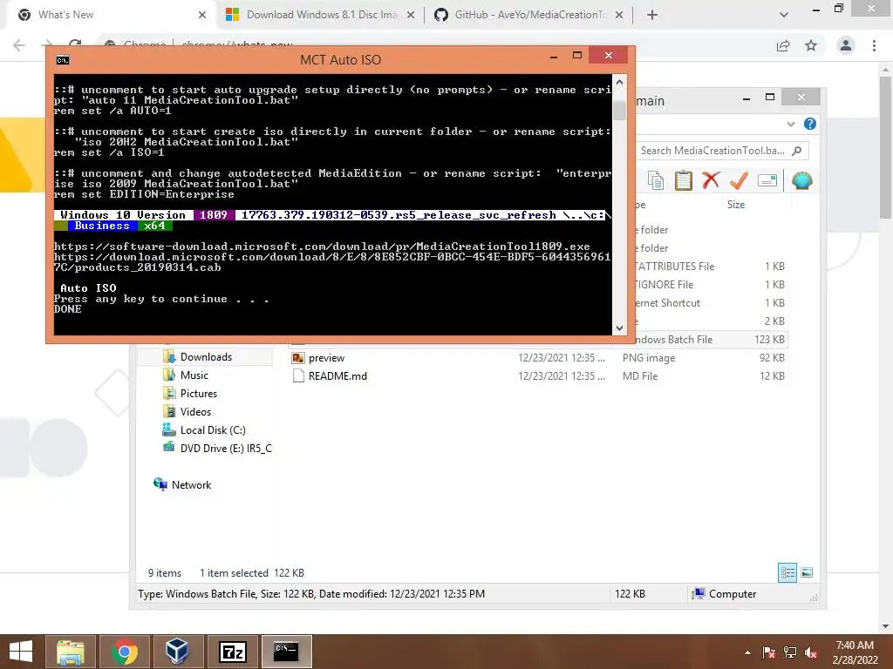The height and width of the screenshot is (669, 893).
Task: Close the GitHub tab
Action: tap(619, 15)
